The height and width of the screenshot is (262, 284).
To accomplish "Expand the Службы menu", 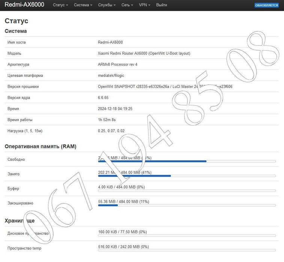I will [x=107, y=5].
